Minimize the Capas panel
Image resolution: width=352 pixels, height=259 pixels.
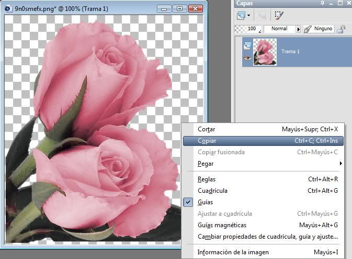coord(331,3)
